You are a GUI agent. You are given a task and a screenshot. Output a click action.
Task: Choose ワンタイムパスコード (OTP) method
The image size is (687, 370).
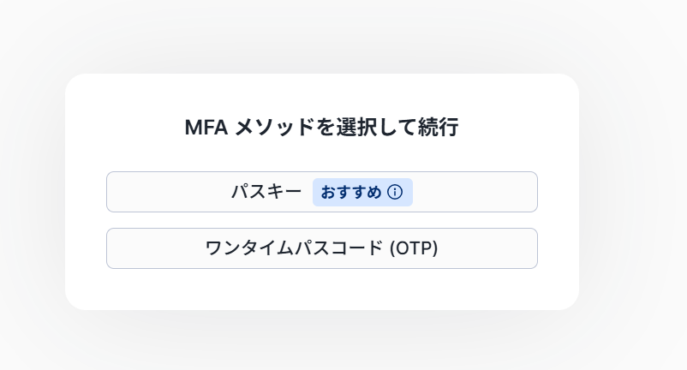[321, 248]
